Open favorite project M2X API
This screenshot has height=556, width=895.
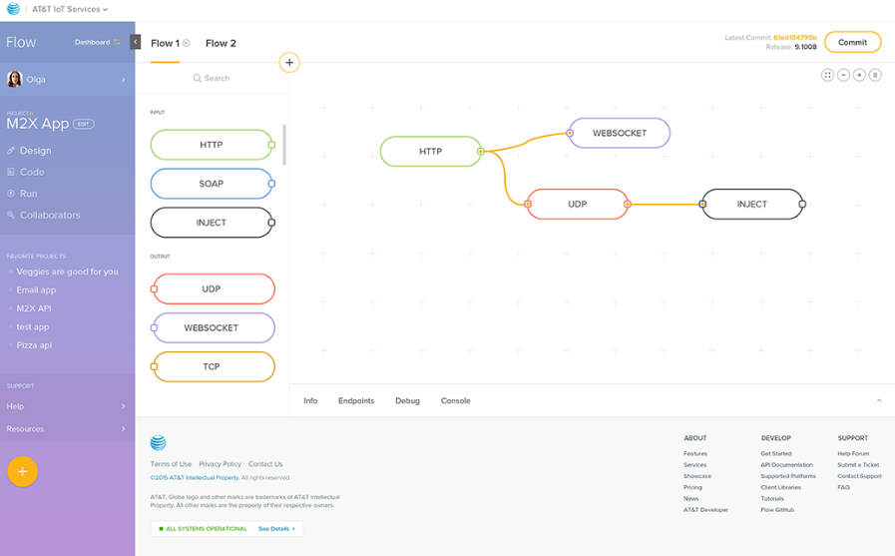34,308
